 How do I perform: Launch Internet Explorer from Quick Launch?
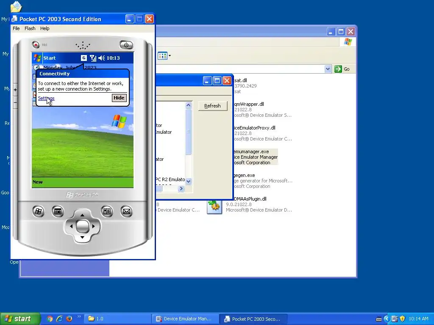click(59, 319)
